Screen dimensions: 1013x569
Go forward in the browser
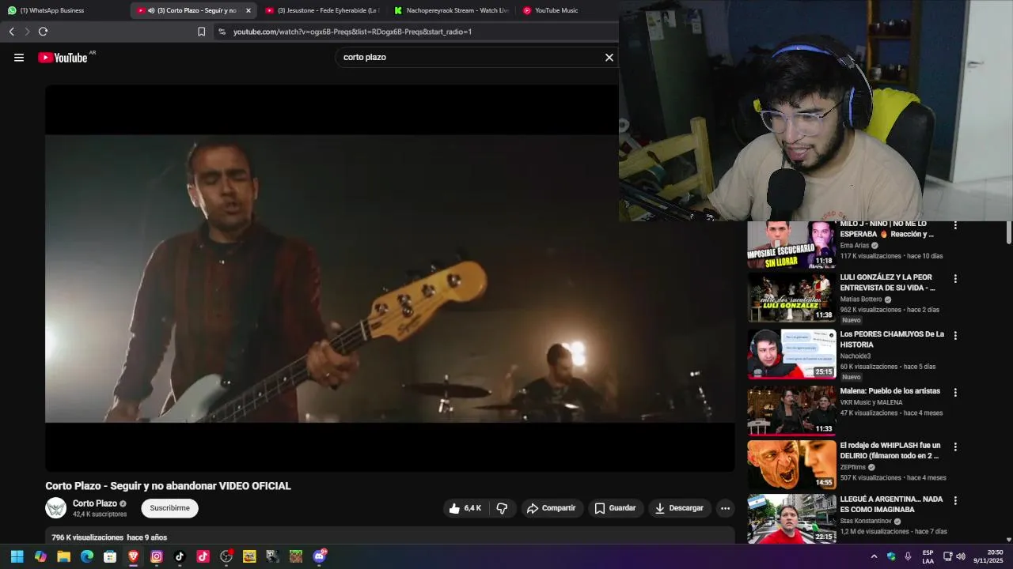coord(26,32)
